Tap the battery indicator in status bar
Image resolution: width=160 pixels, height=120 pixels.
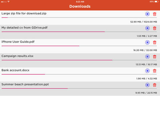coord(157,2)
